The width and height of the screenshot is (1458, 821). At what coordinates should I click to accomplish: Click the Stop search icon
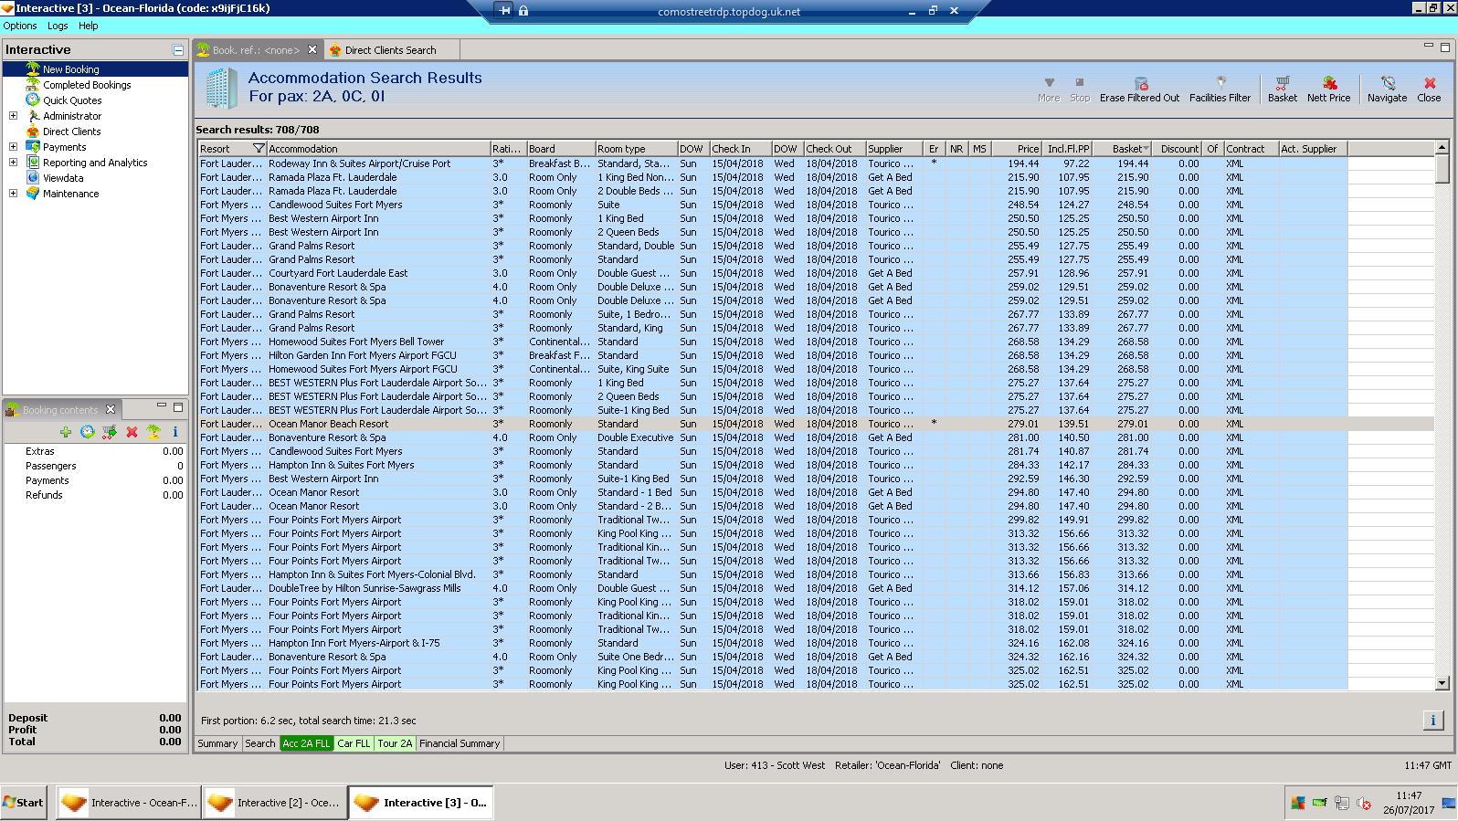click(1080, 83)
